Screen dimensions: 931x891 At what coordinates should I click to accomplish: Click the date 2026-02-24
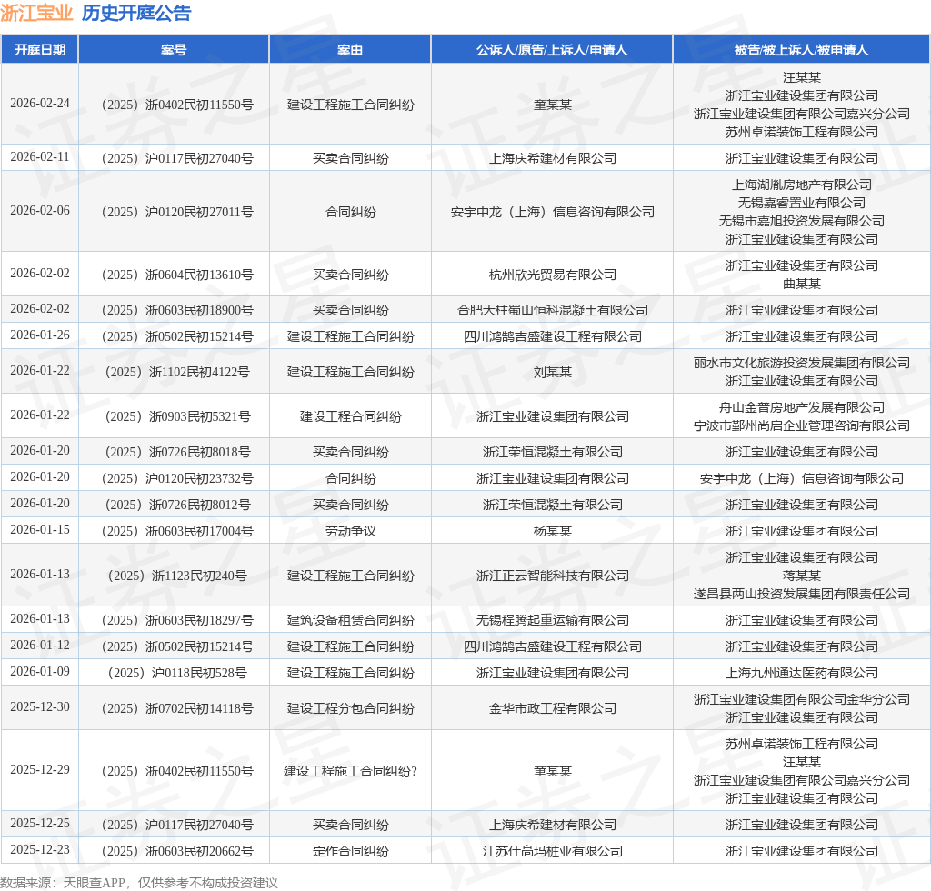(x=40, y=104)
